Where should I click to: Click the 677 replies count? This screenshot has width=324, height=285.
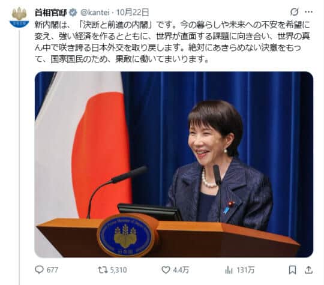pyautogui.click(x=52, y=270)
